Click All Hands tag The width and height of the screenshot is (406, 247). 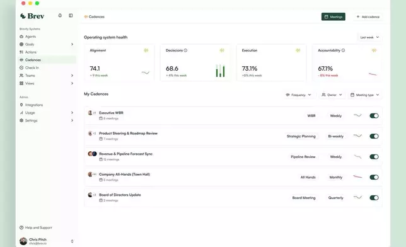(308, 177)
